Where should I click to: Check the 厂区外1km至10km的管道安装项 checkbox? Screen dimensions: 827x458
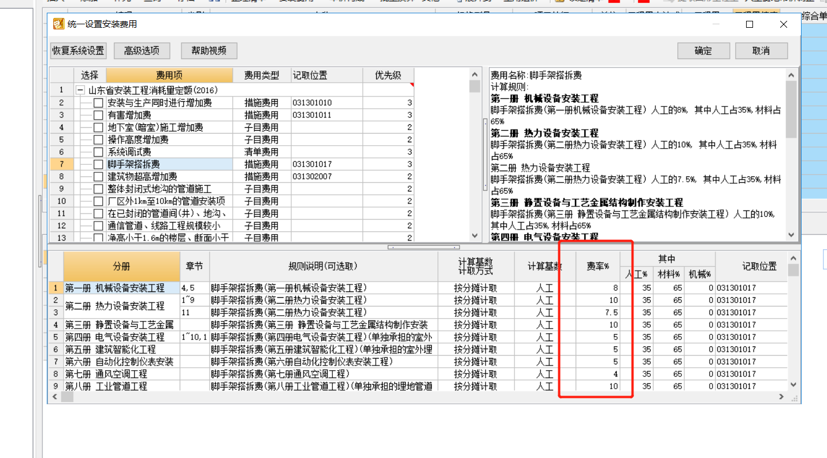click(x=98, y=201)
